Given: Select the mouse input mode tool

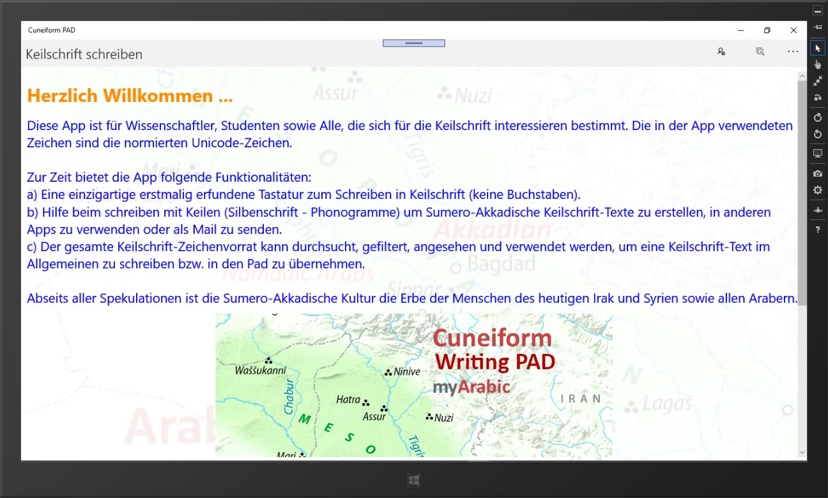Looking at the screenshot, I should pyautogui.click(x=818, y=47).
